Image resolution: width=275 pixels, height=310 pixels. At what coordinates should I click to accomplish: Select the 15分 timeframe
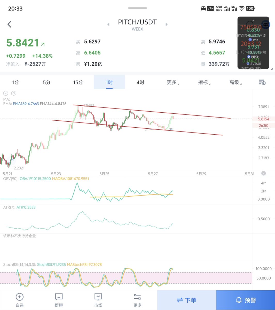tap(78, 82)
